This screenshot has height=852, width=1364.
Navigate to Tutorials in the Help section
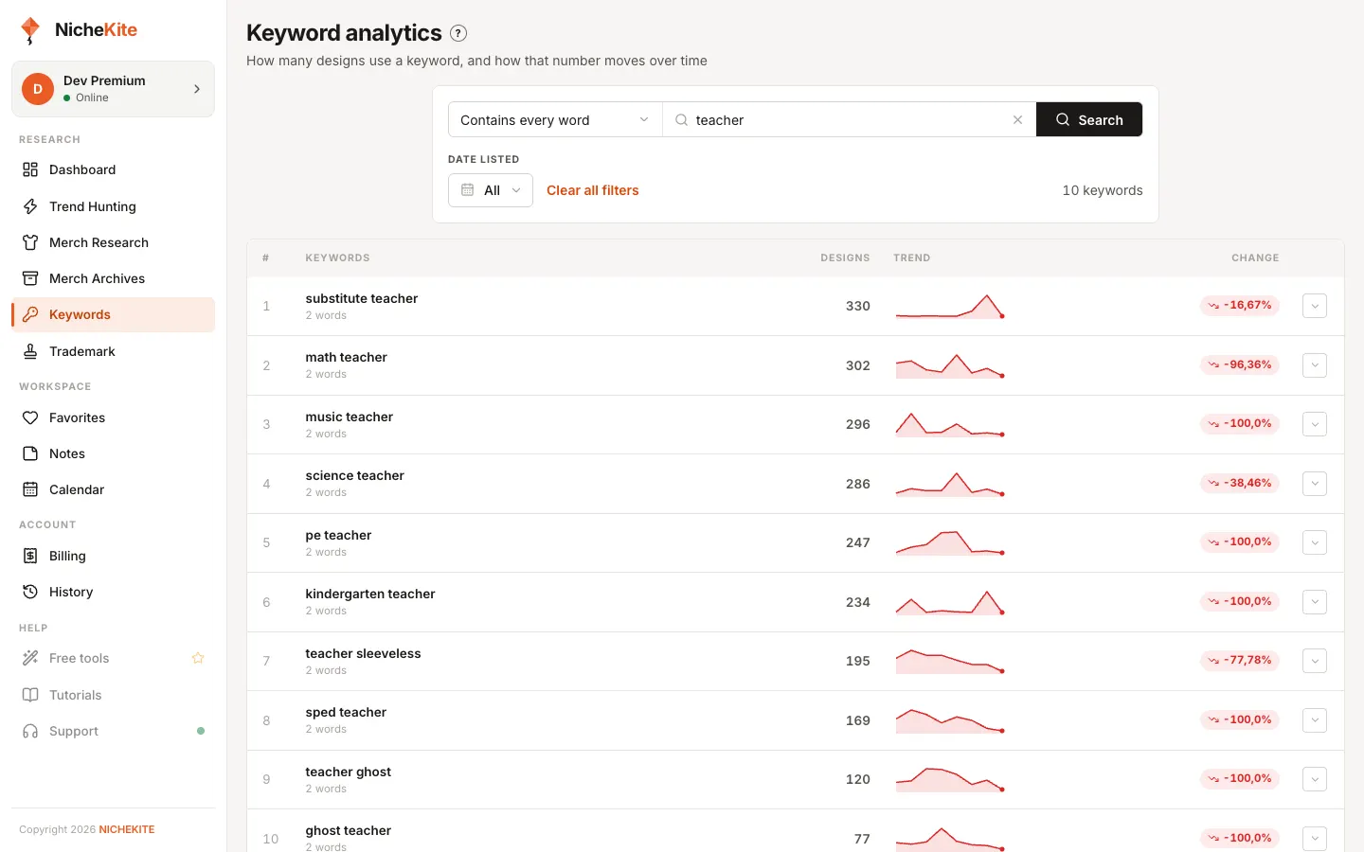pyautogui.click(x=114, y=695)
